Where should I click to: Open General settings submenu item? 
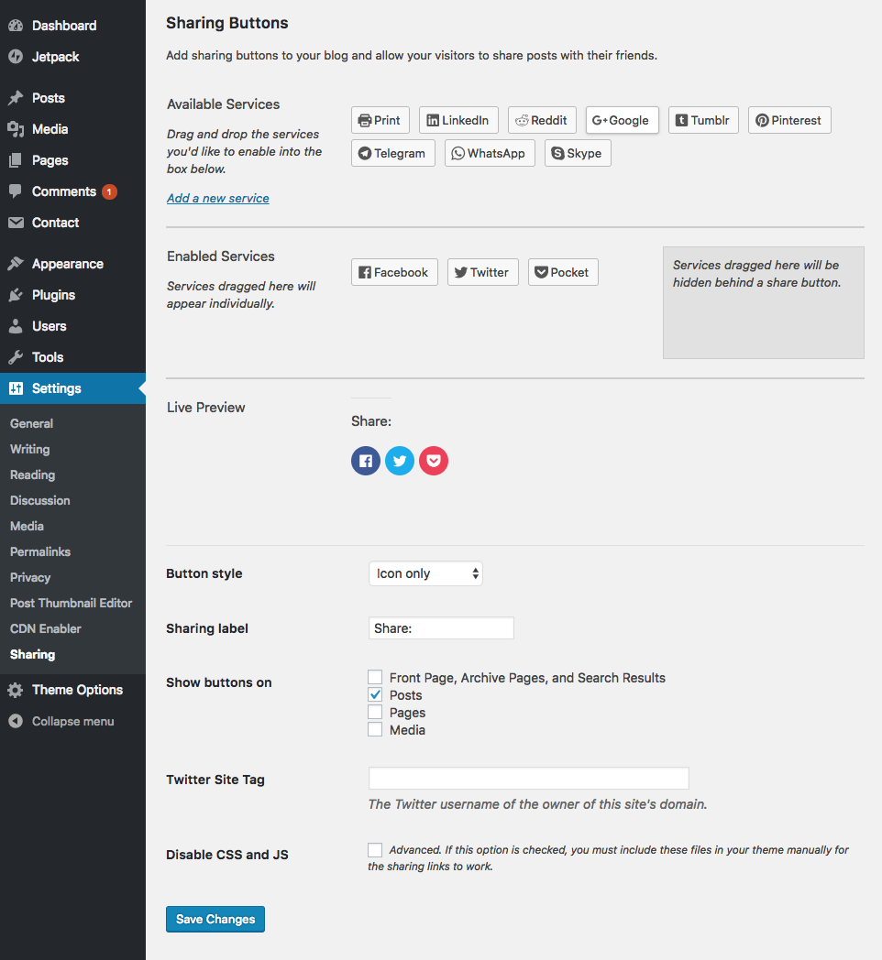tap(31, 424)
